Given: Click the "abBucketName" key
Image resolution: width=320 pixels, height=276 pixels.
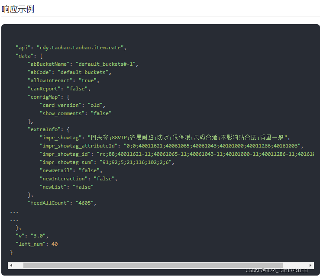Looking at the screenshot, I should 48,64.
